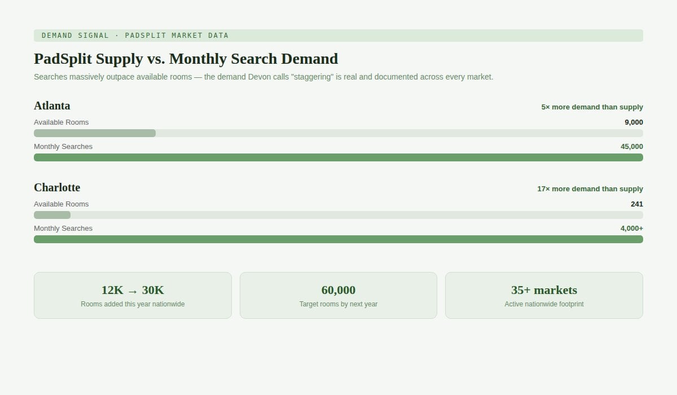Click the PadSplit Supply vs. Monthly Search Demand title

point(186,59)
